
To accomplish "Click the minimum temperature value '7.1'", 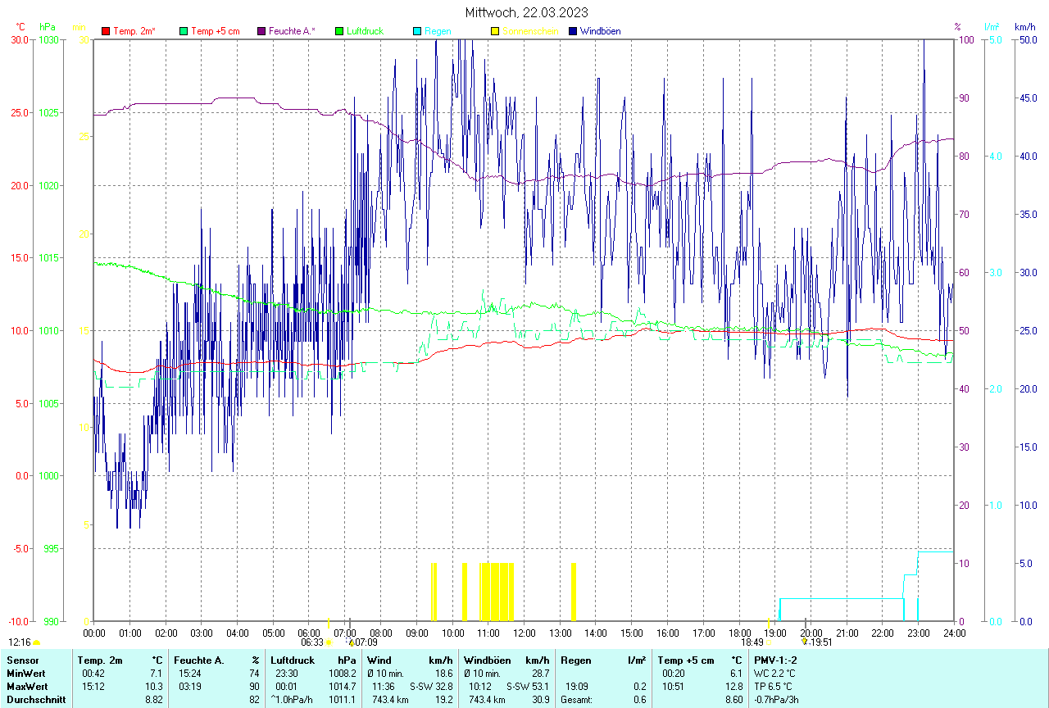I will pos(157,673).
